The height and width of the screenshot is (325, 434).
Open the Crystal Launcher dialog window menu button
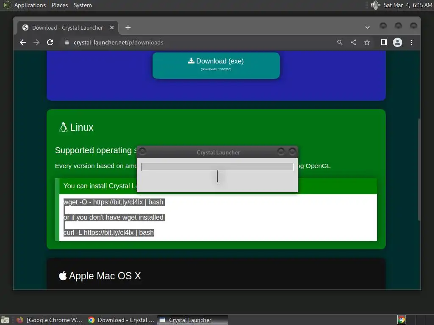coord(142,151)
